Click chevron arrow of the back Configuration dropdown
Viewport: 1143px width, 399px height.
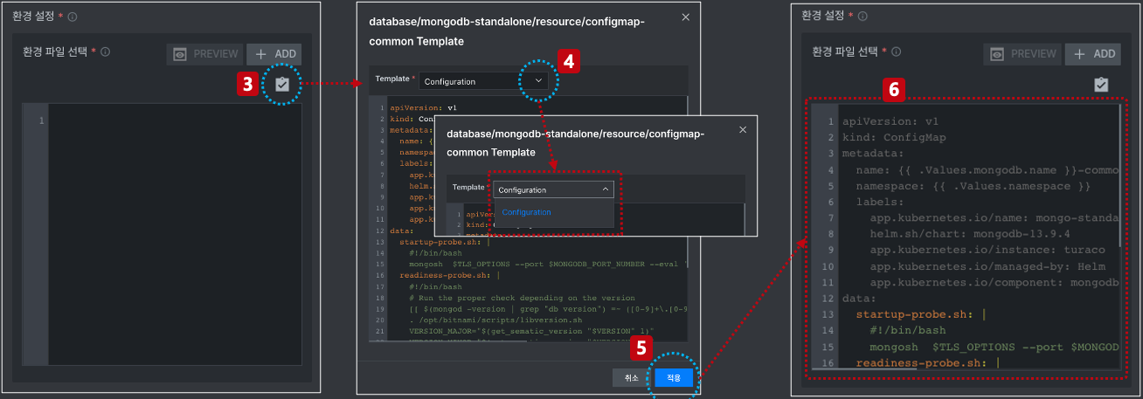[538, 80]
